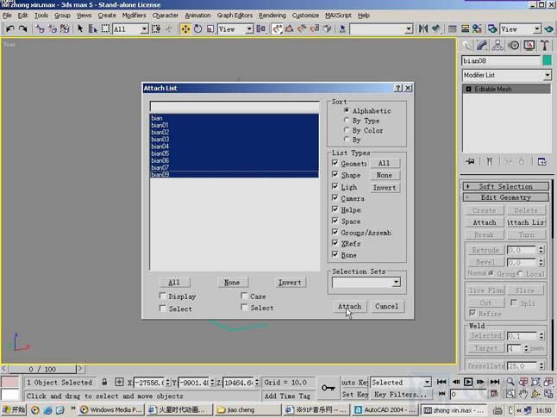Click the rectangular selection region icon
The width and height of the screenshot is (557, 418).
(105, 28)
